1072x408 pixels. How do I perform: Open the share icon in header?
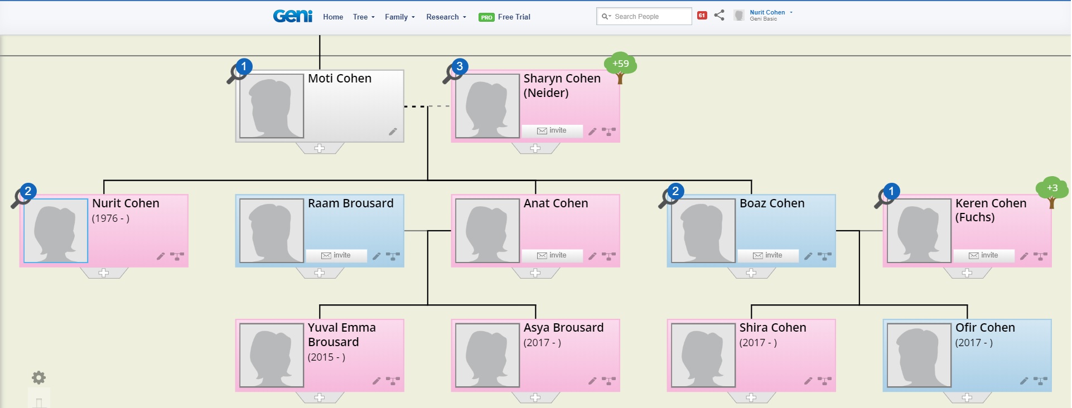point(720,16)
